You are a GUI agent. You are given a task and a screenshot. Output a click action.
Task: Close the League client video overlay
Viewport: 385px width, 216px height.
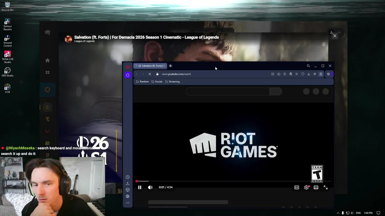335,36
